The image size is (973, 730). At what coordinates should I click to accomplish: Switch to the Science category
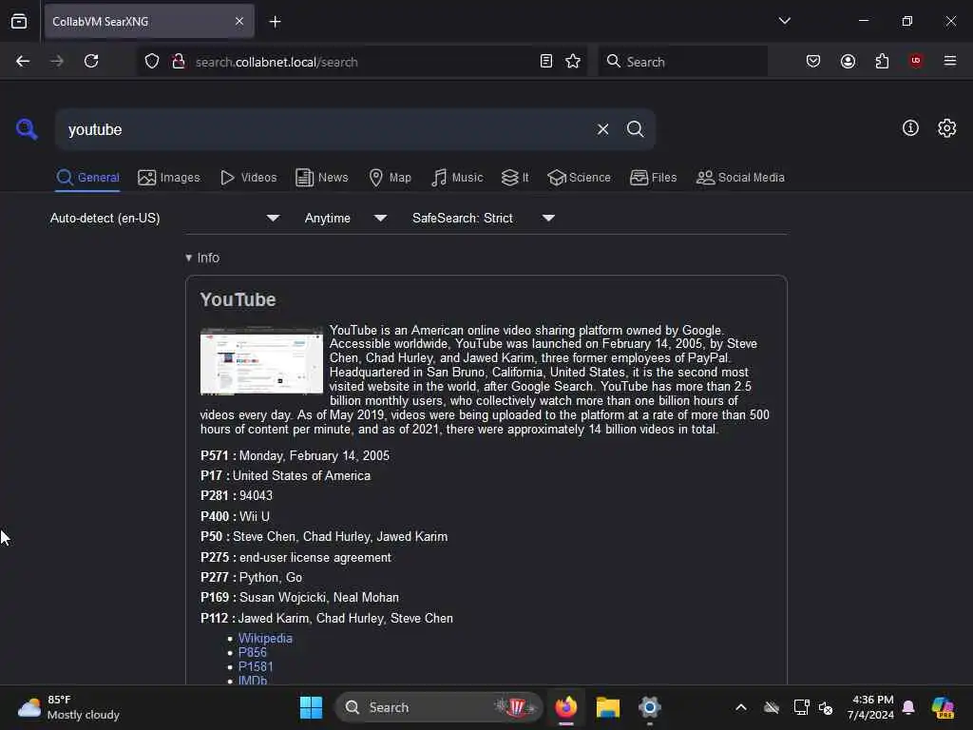[579, 178]
